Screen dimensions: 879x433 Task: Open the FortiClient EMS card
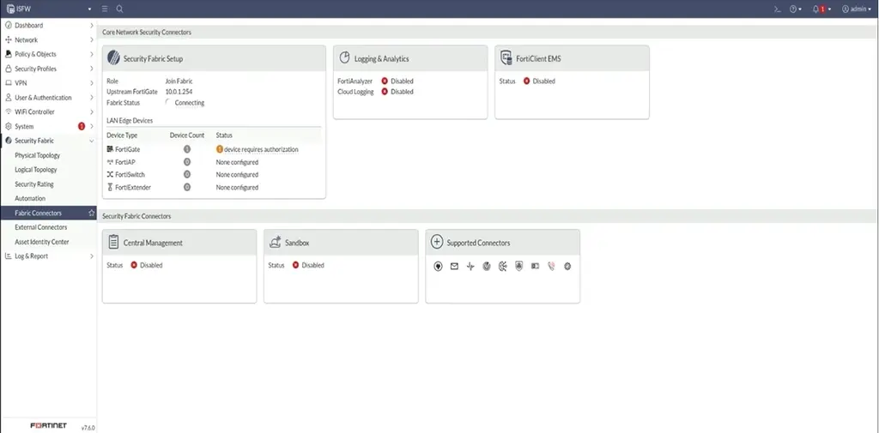tap(572, 82)
